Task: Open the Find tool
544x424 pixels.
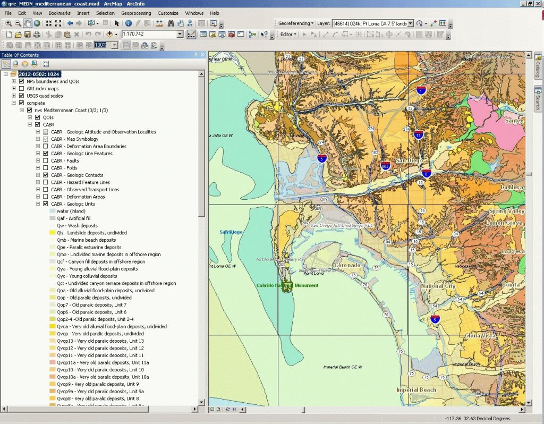Action: click(x=171, y=23)
